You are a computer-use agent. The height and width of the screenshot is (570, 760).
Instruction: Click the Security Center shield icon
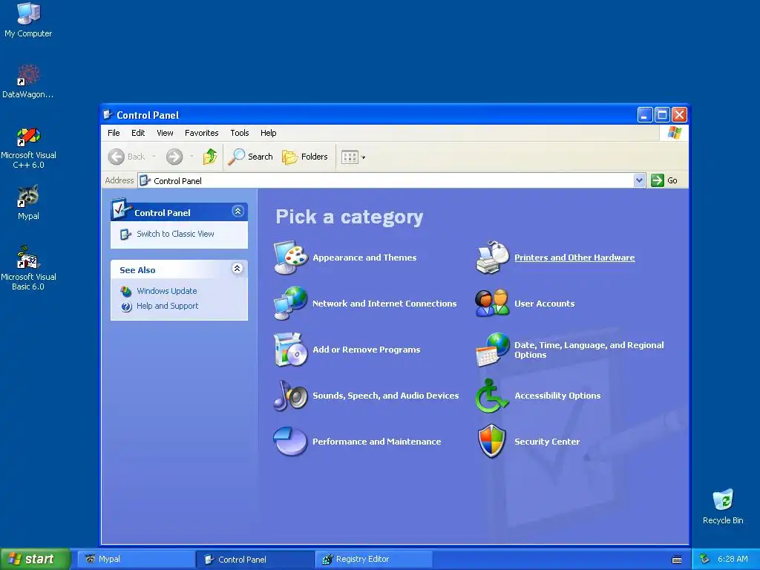[x=492, y=441]
